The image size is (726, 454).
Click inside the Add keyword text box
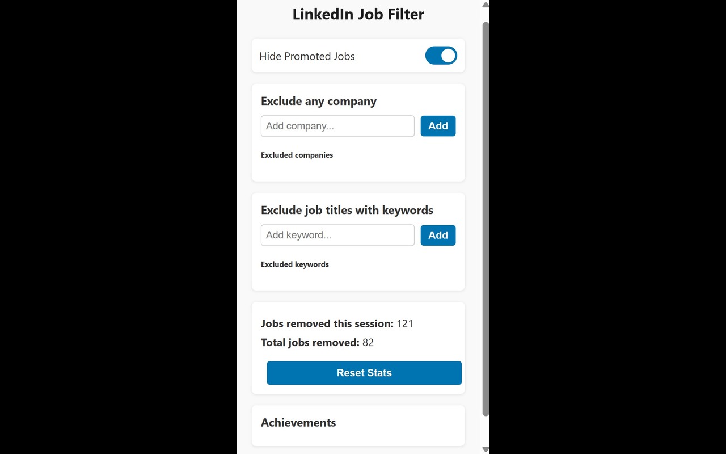(x=337, y=235)
